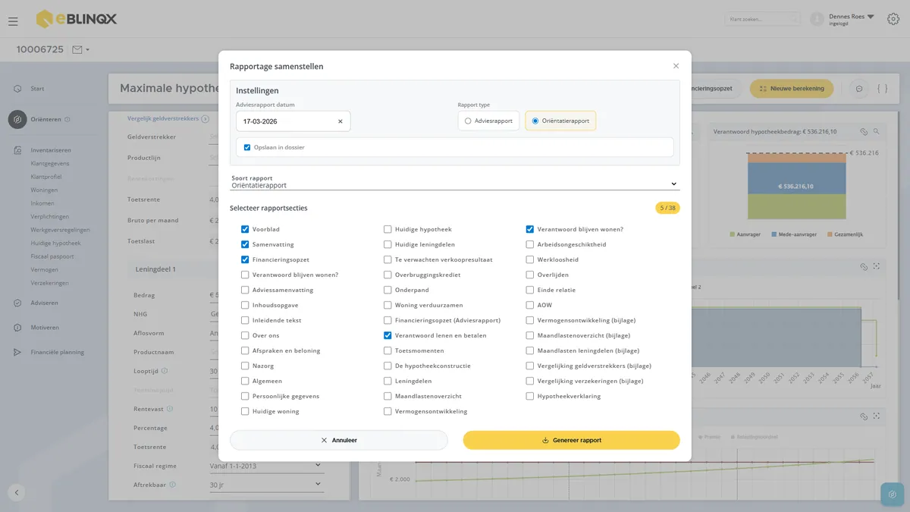Expand the dropdown arrow next to mail icon
The height and width of the screenshot is (512, 910).
coord(88,50)
